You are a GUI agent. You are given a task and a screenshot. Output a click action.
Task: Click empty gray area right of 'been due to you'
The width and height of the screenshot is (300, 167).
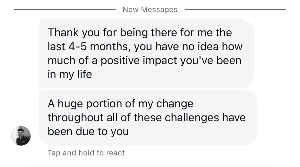coord(192,132)
